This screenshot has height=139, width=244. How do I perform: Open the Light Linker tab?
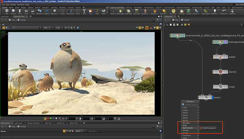click(18, 123)
